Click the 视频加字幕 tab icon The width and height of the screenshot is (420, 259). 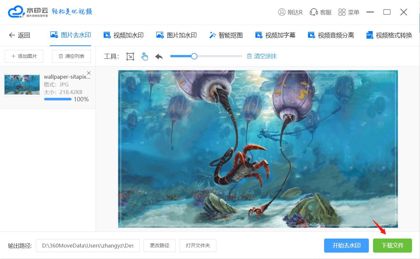259,35
